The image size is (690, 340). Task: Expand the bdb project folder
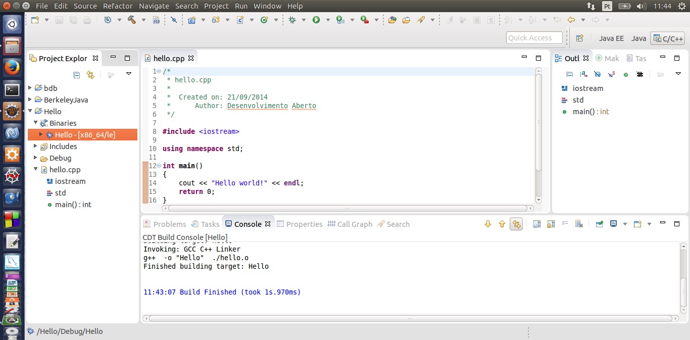tap(30, 88)
